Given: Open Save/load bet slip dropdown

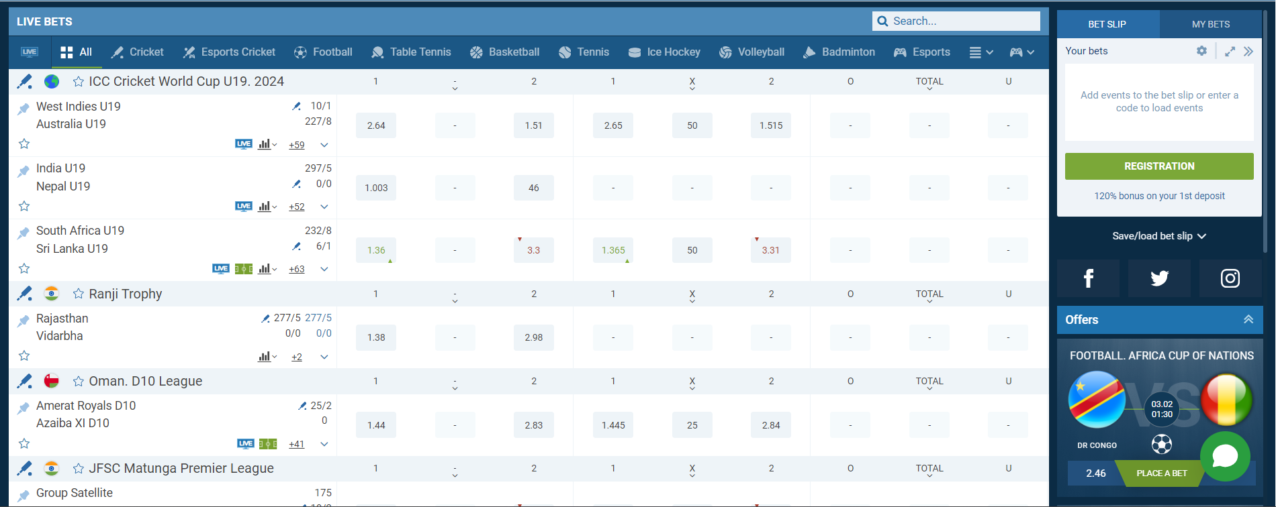Looking at the screenshot, I should tap(1159, 236).
